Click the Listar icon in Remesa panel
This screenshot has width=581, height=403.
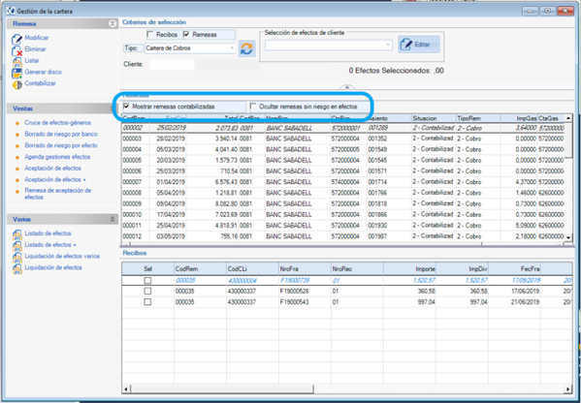click(x=17, y=61)
